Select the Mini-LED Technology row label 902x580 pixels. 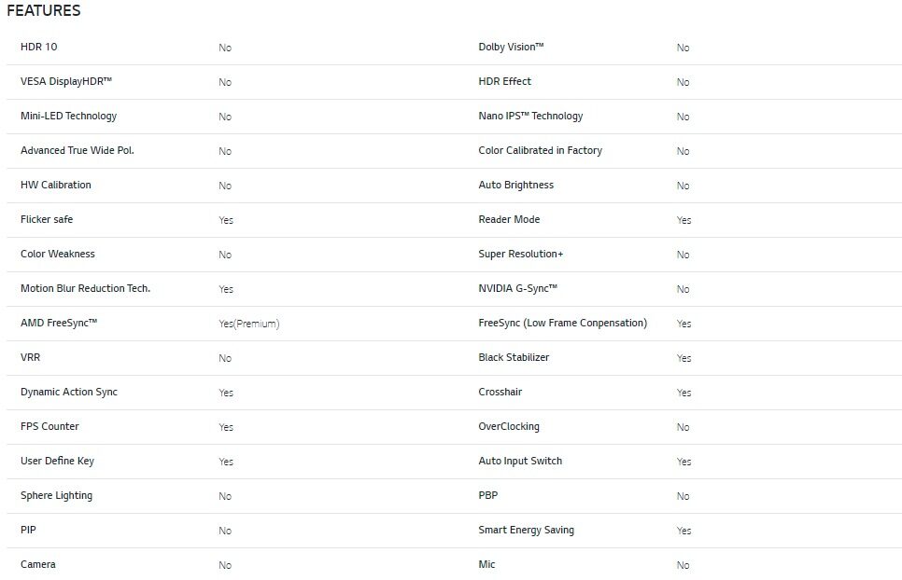[x=68, y=116]
